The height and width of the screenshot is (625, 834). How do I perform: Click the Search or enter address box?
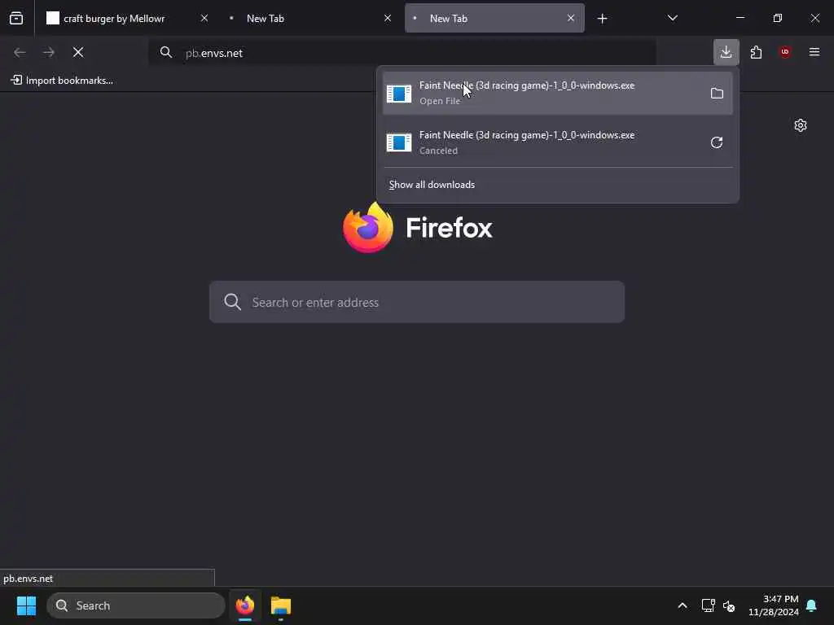[x=416, y=302]
